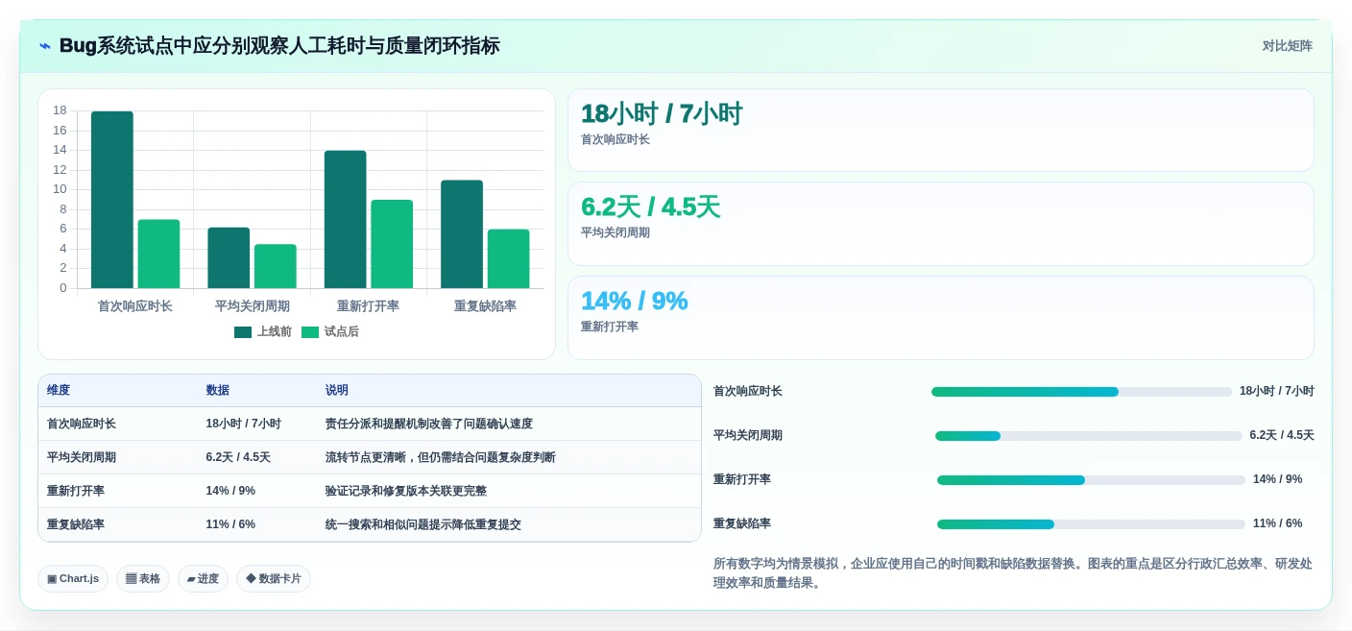Click the progress value 11% / 6%
1352x631 pixels.
1278,523
